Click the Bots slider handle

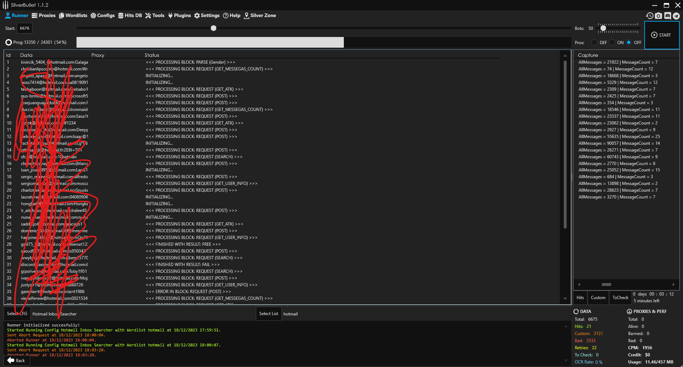tap(603, 28)
